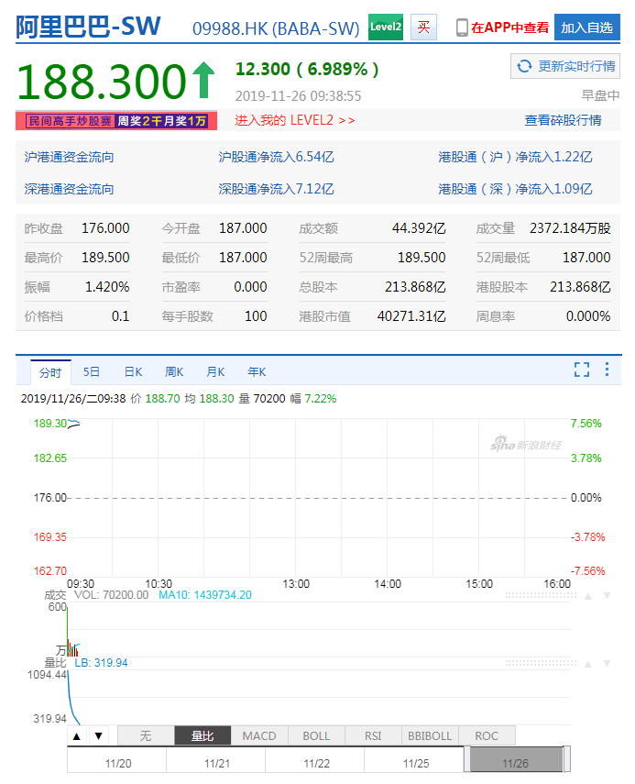Select the MACD indicator option
The height and width of the screenshot is (784, 635).
[x=259, y=736]
